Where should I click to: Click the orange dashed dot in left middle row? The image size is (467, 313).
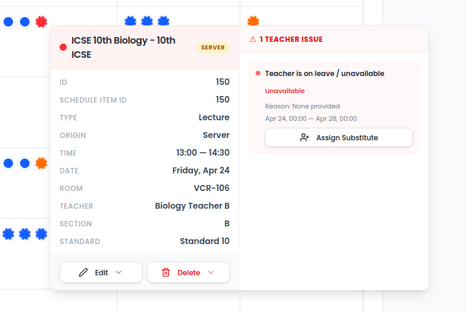[x=41, y=163]
